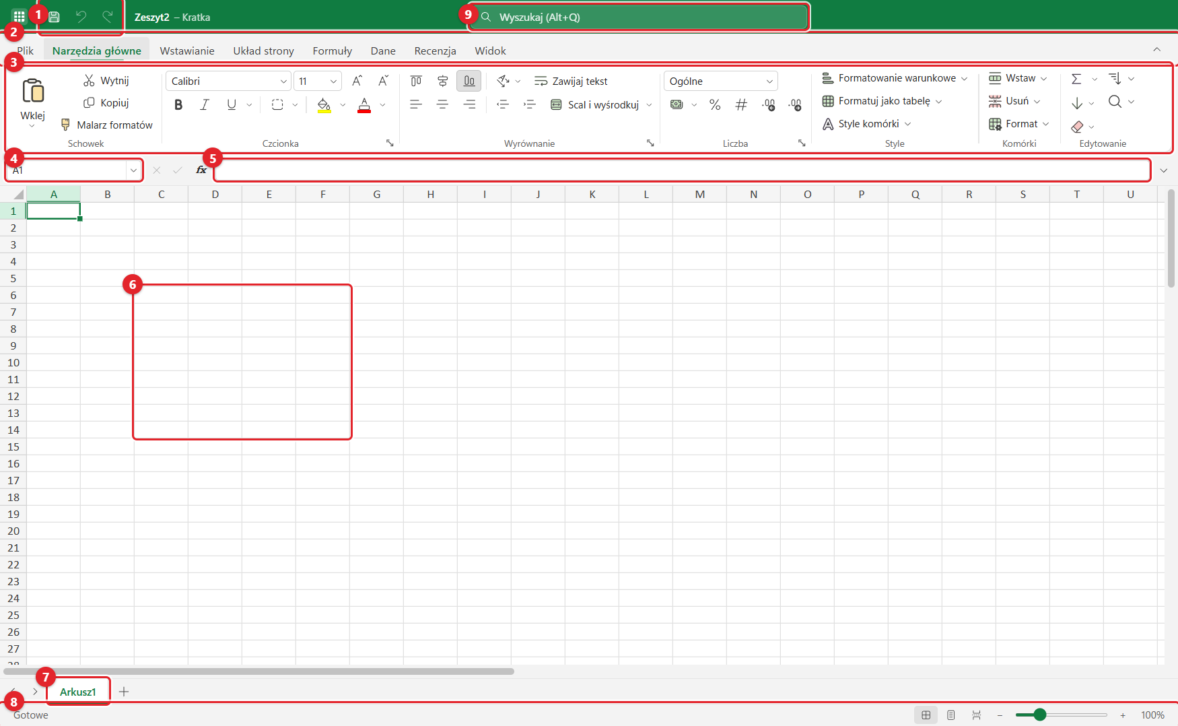Switch to the Wstawianie tab
The image size is (1178, 726).
pos(187,51)
